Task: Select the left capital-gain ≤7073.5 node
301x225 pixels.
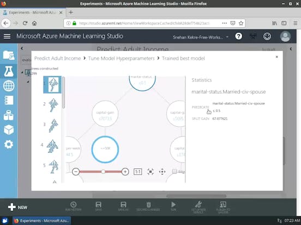Action: point(105,114)
